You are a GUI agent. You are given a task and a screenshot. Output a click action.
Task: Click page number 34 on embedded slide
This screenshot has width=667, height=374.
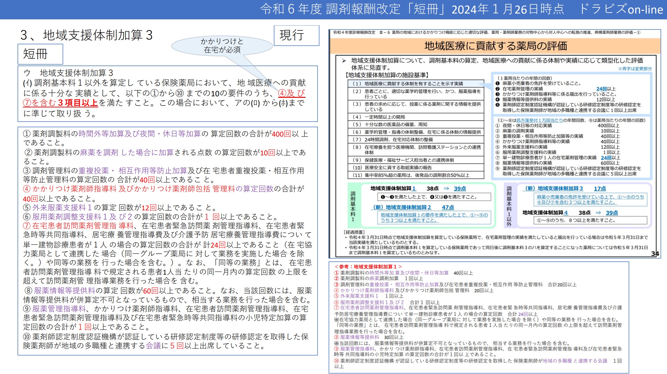pos(655,254)
